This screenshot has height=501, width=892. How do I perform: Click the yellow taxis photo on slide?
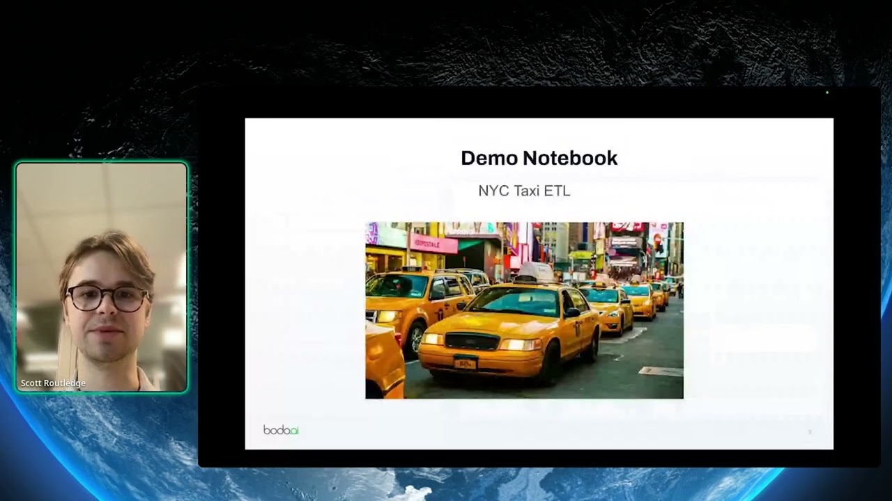(x=524, y=310)
